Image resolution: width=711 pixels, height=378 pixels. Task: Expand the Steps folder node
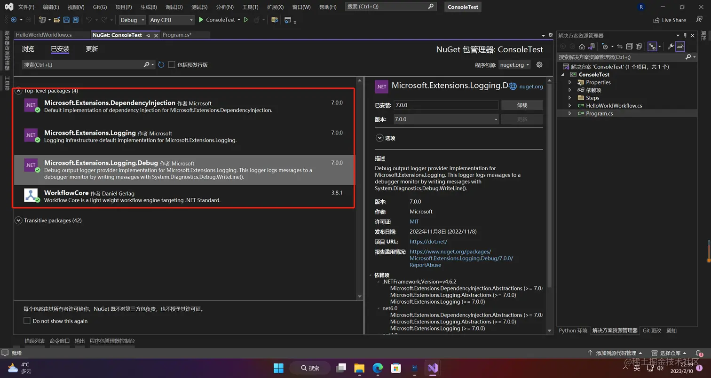coord(570,98)
